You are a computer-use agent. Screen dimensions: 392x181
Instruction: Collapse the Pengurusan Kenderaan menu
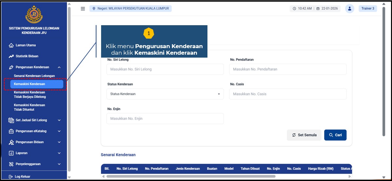point(59,67)
